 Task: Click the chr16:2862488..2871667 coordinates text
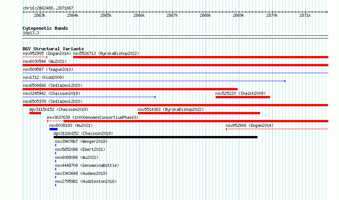click(48, 8)
